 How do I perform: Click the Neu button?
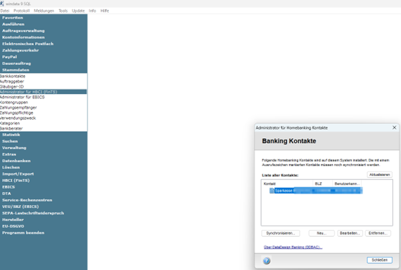click(x=321, y=233)
